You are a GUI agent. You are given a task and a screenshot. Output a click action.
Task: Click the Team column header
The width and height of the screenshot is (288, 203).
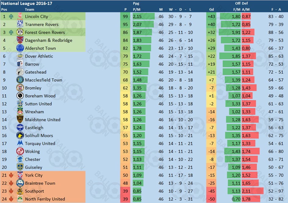(29, 9)
